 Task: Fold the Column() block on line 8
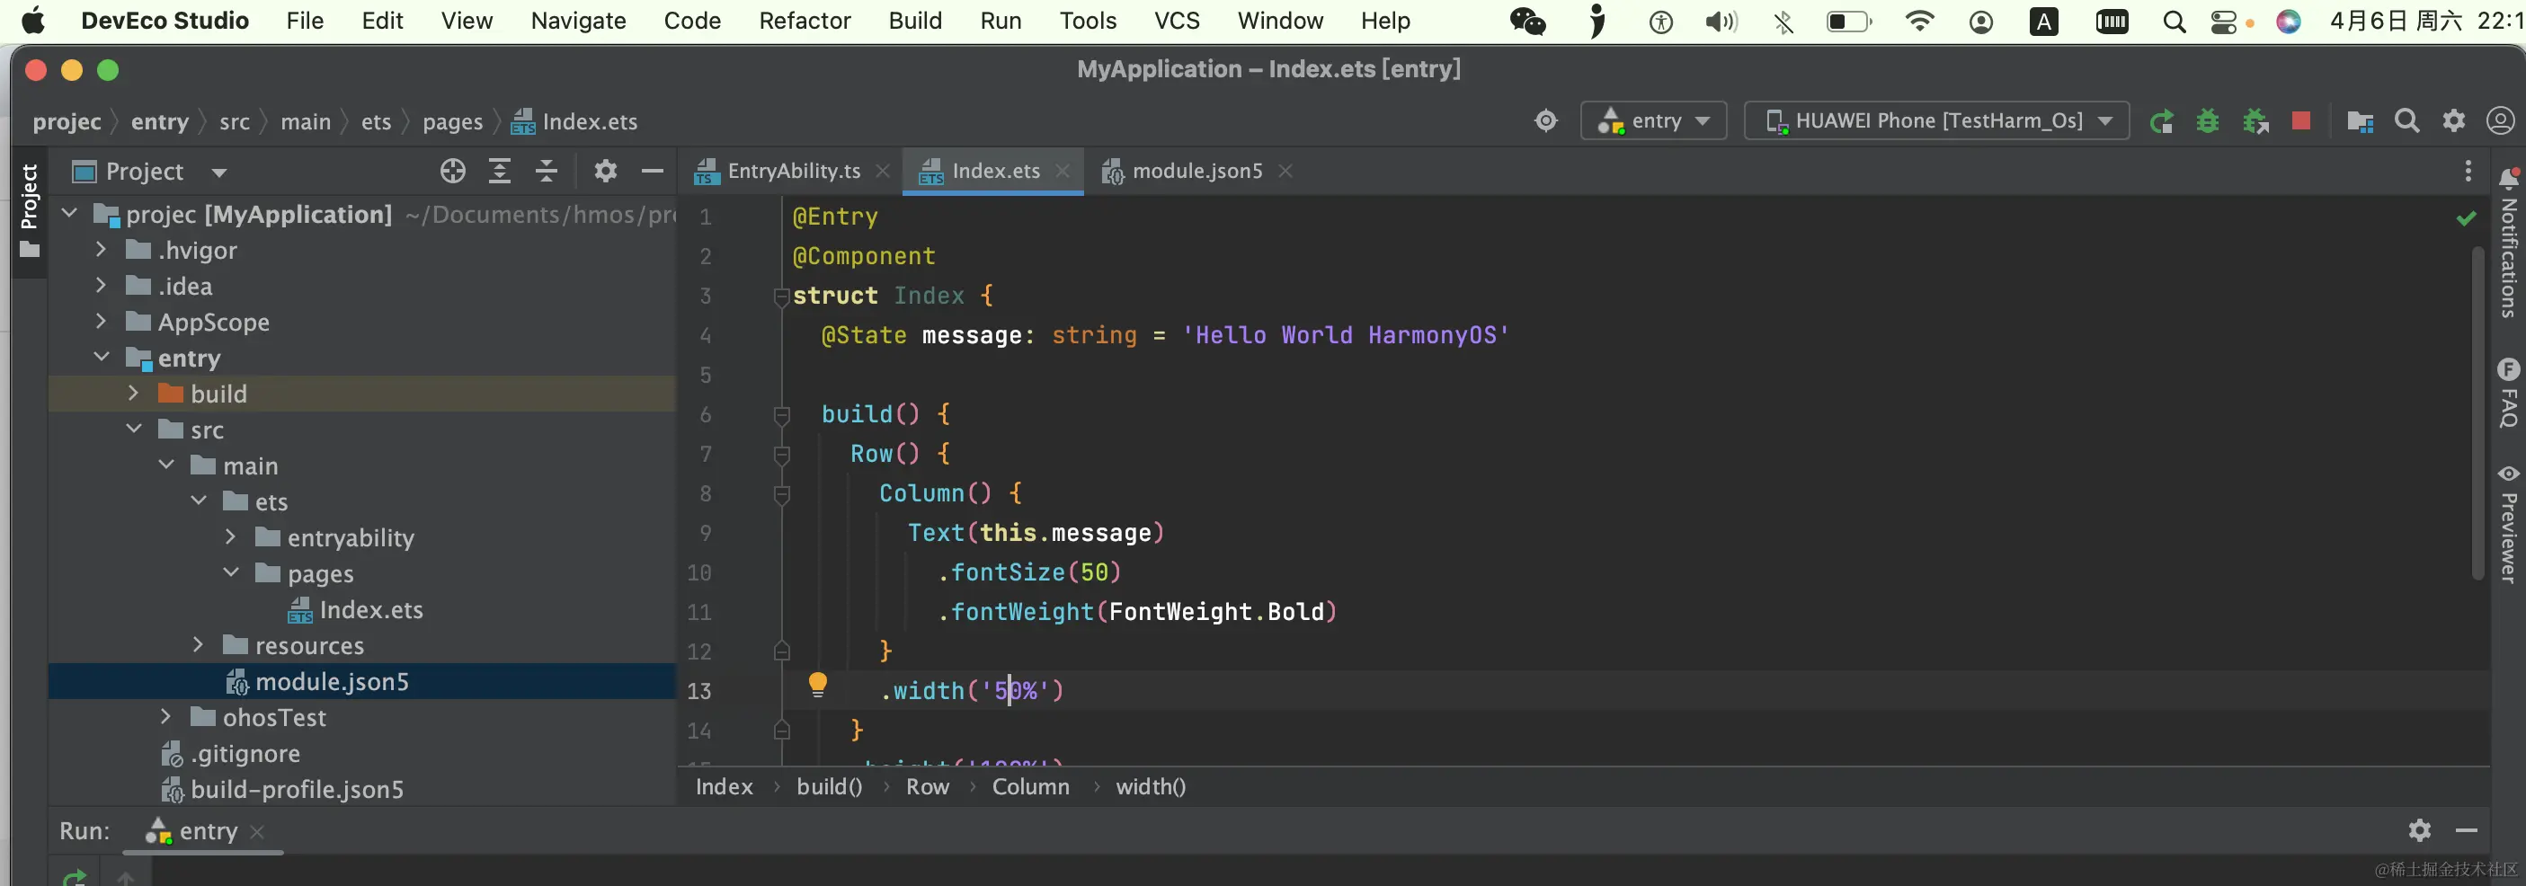point(781,494)
